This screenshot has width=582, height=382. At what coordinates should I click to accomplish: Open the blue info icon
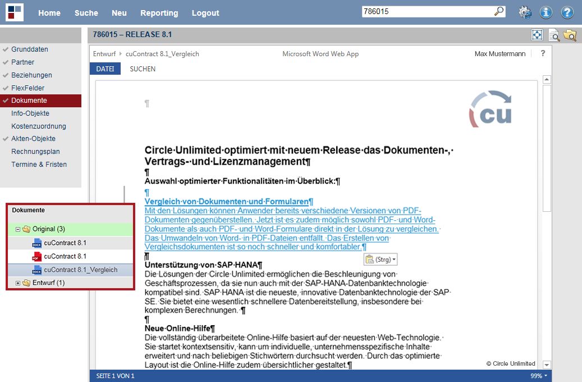(x=546, y=12)
